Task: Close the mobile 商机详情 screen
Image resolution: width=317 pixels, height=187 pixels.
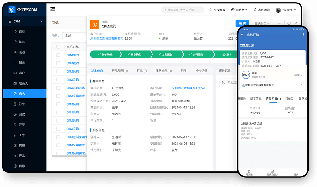Action: 242,35
